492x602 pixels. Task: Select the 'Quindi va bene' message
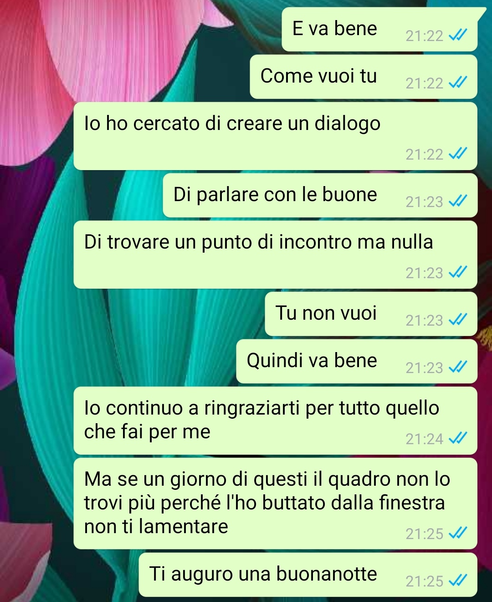(x=357, y=361)
